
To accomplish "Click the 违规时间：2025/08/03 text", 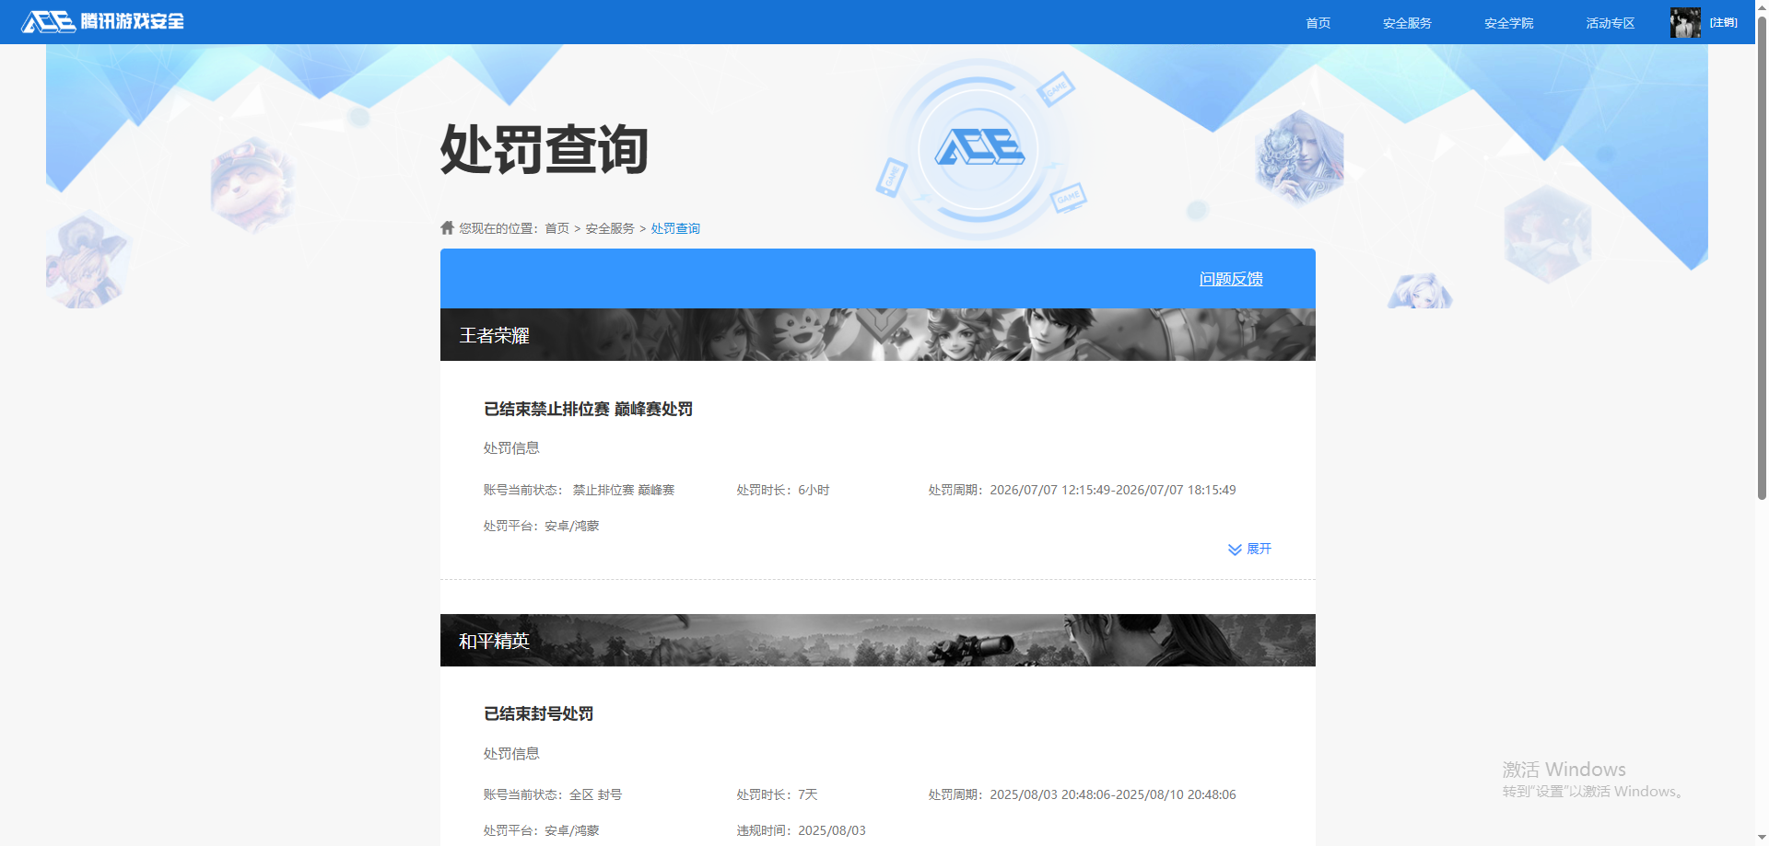I will click(801, 830).
